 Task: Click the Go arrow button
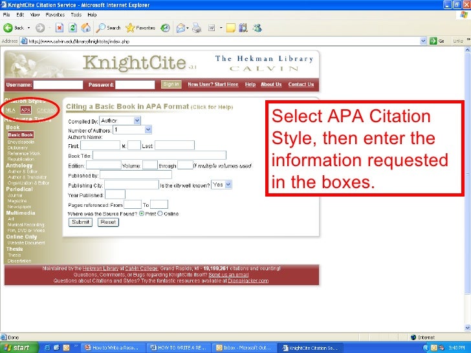click(x=433, y=41)
